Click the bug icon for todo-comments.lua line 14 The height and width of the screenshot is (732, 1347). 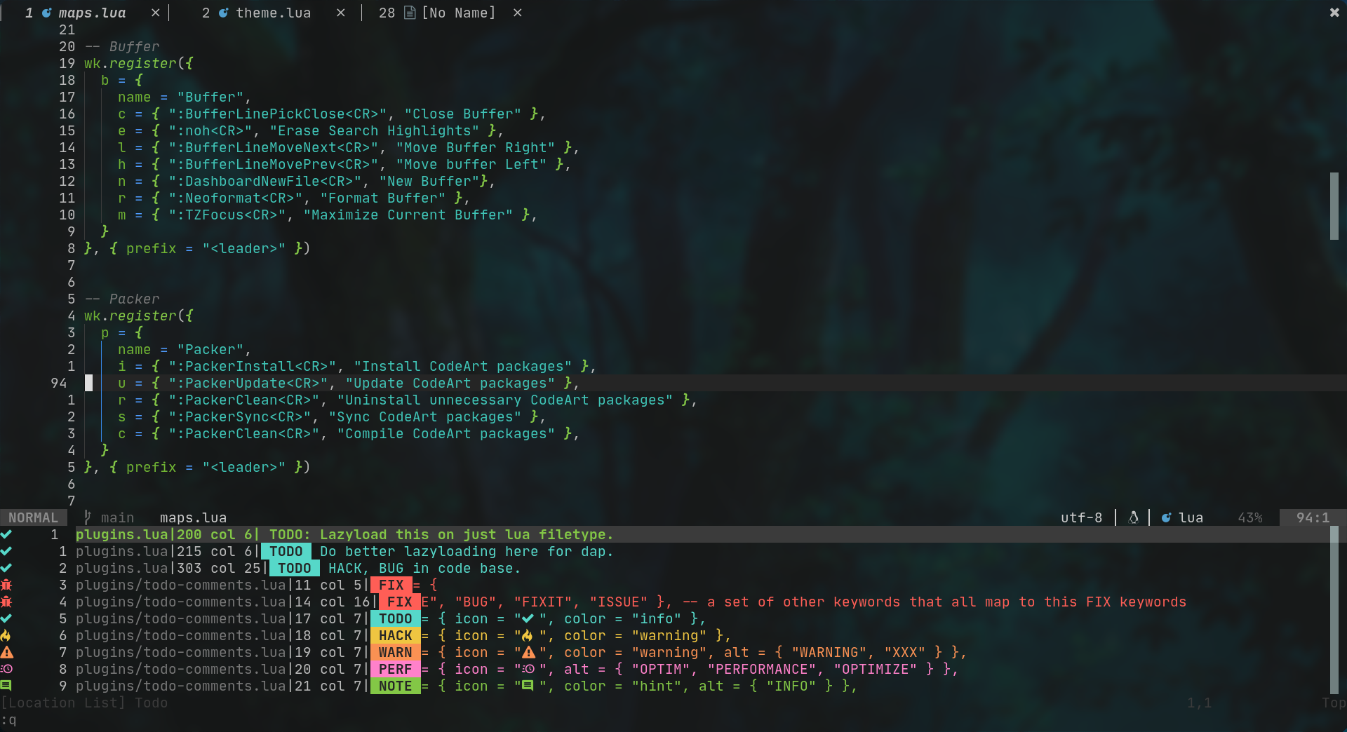pos(6,602)
